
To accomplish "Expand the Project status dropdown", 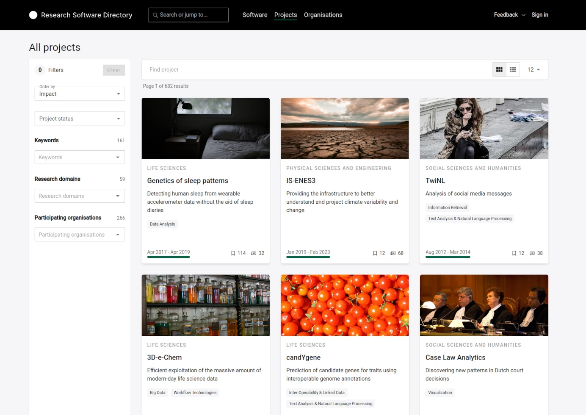I will tap(80, 119).
